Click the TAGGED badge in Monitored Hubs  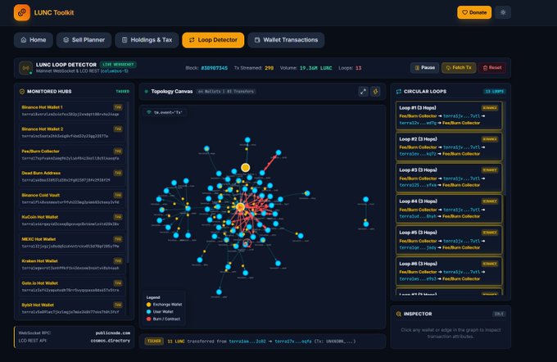click(x=123, y=91)
